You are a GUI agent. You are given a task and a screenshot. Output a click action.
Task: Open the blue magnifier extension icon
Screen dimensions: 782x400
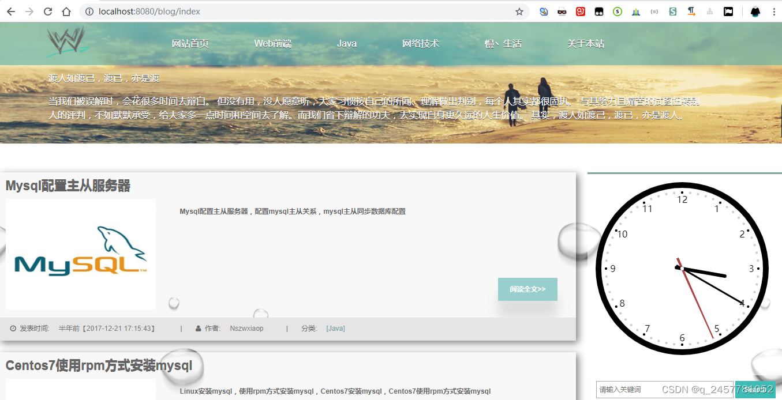[x=544, y=12]
